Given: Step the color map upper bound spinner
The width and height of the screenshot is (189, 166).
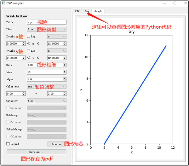Looking at the screenshot, I should (x=64, y=94).
